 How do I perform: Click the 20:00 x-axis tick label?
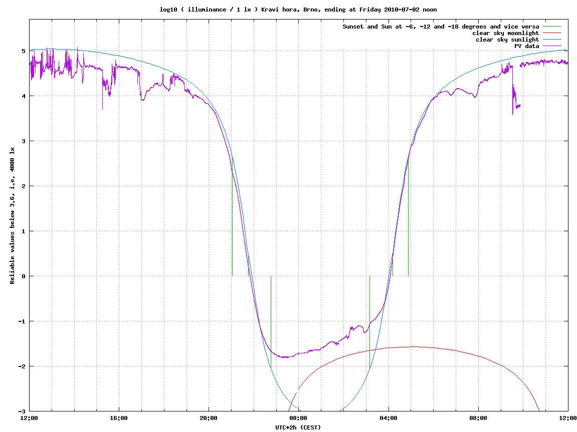pos(209,418)
